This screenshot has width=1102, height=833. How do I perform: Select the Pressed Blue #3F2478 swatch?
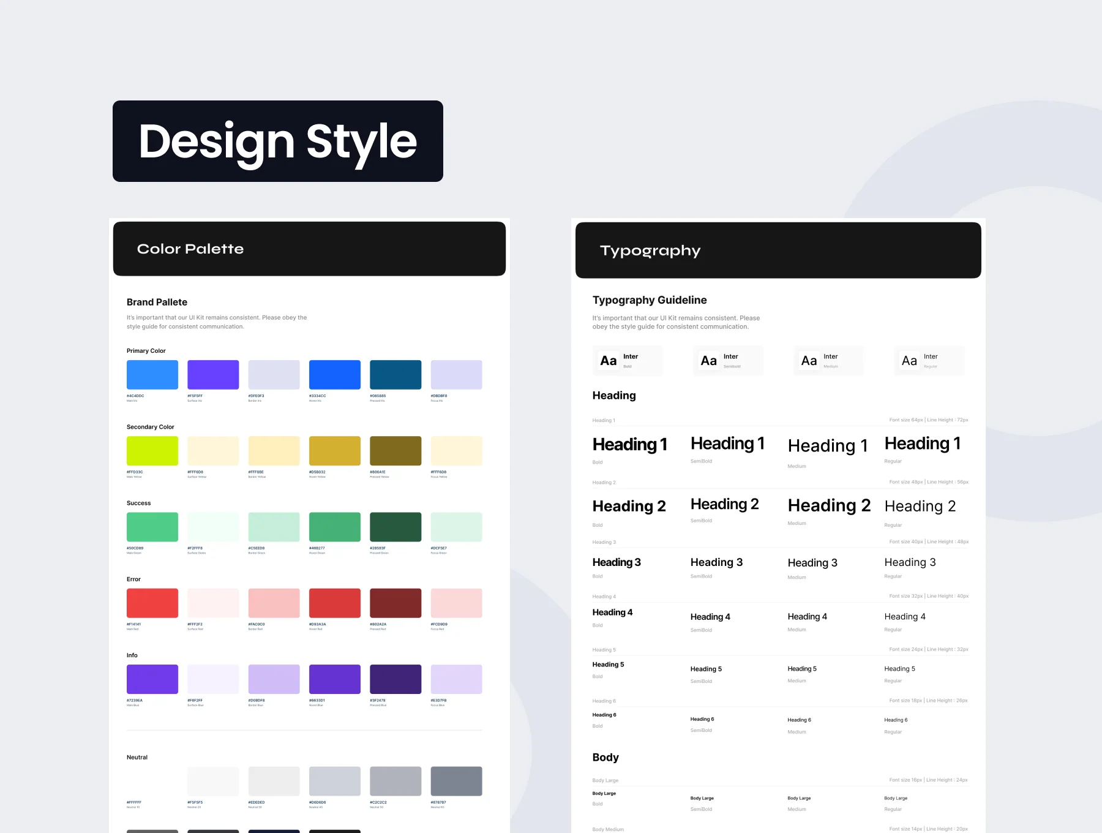(395, 679)
